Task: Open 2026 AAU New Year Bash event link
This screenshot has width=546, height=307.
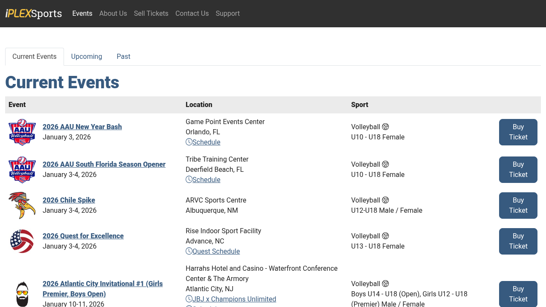Action: 82,127
